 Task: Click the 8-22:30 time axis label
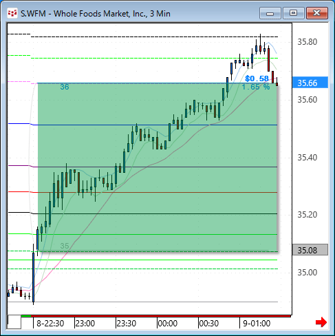click(50, 324)
